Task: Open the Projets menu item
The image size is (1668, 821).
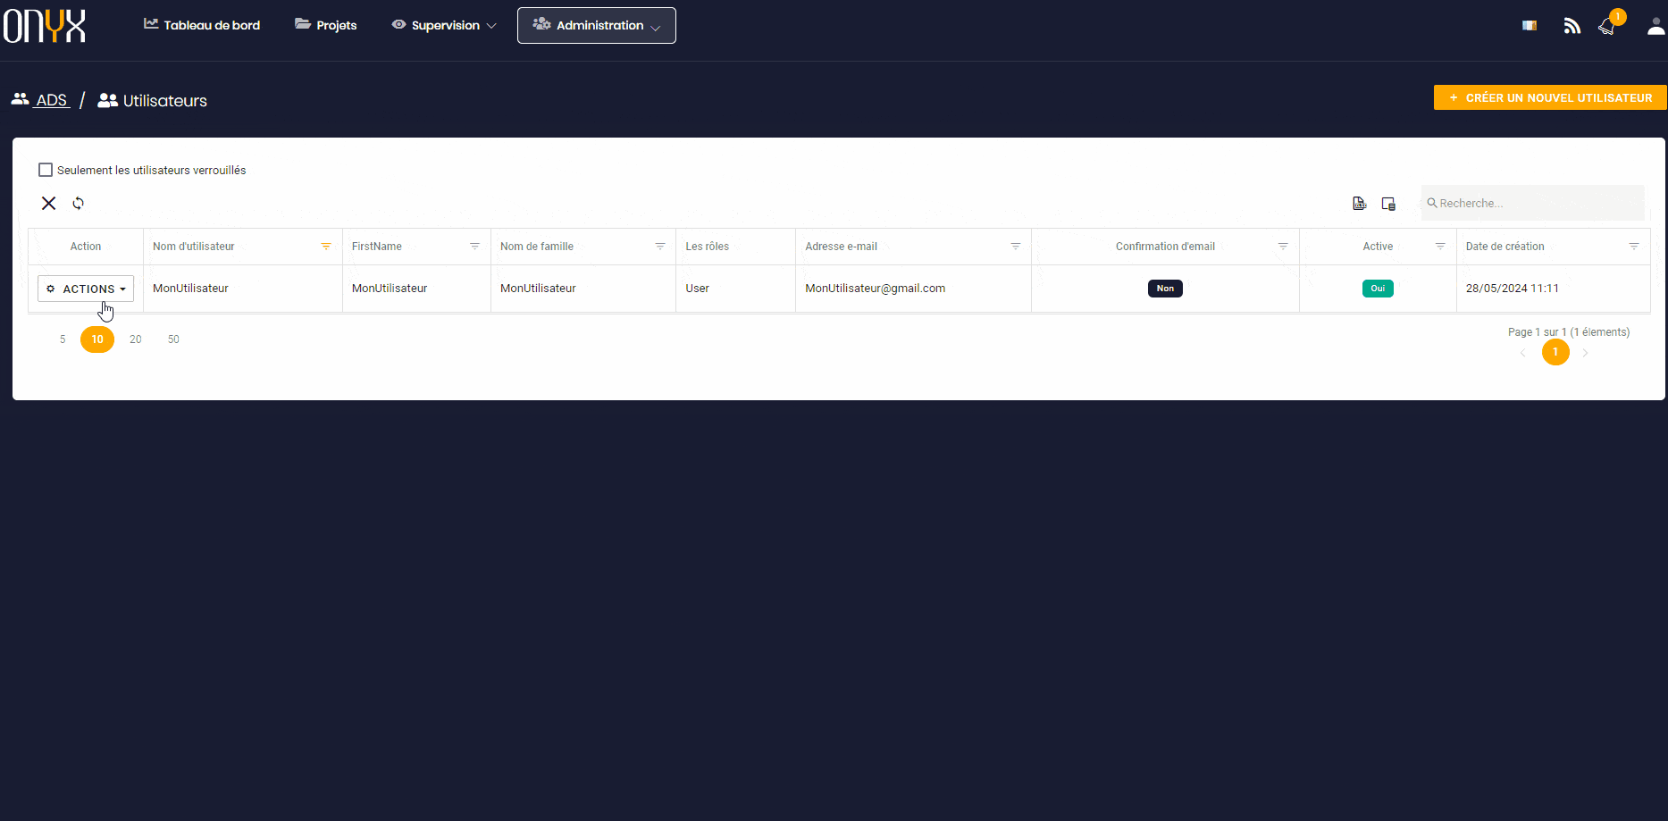Action: [326, 25]
